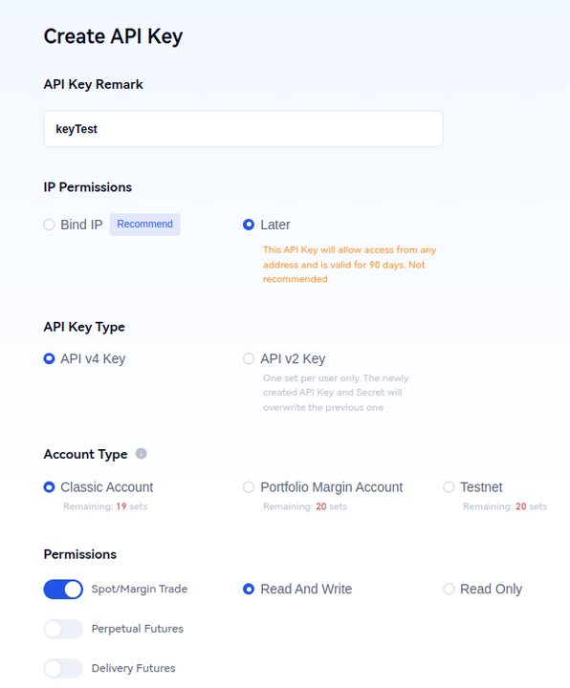Click the Spot/Margin Trade label
The image size is (570, 688).
tap(140, 589)
